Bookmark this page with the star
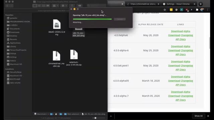 (x=165, y=10)
